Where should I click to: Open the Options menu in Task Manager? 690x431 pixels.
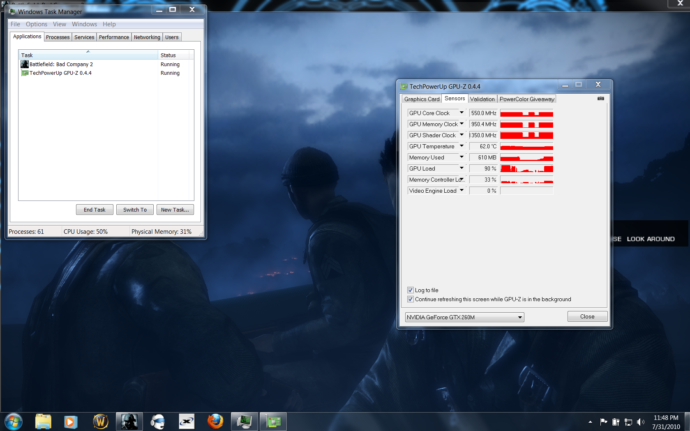37,24
